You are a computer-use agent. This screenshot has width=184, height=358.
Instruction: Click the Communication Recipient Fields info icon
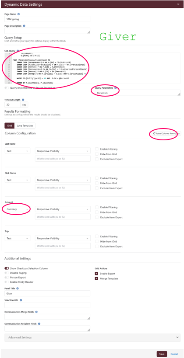(x=39, y=323)
